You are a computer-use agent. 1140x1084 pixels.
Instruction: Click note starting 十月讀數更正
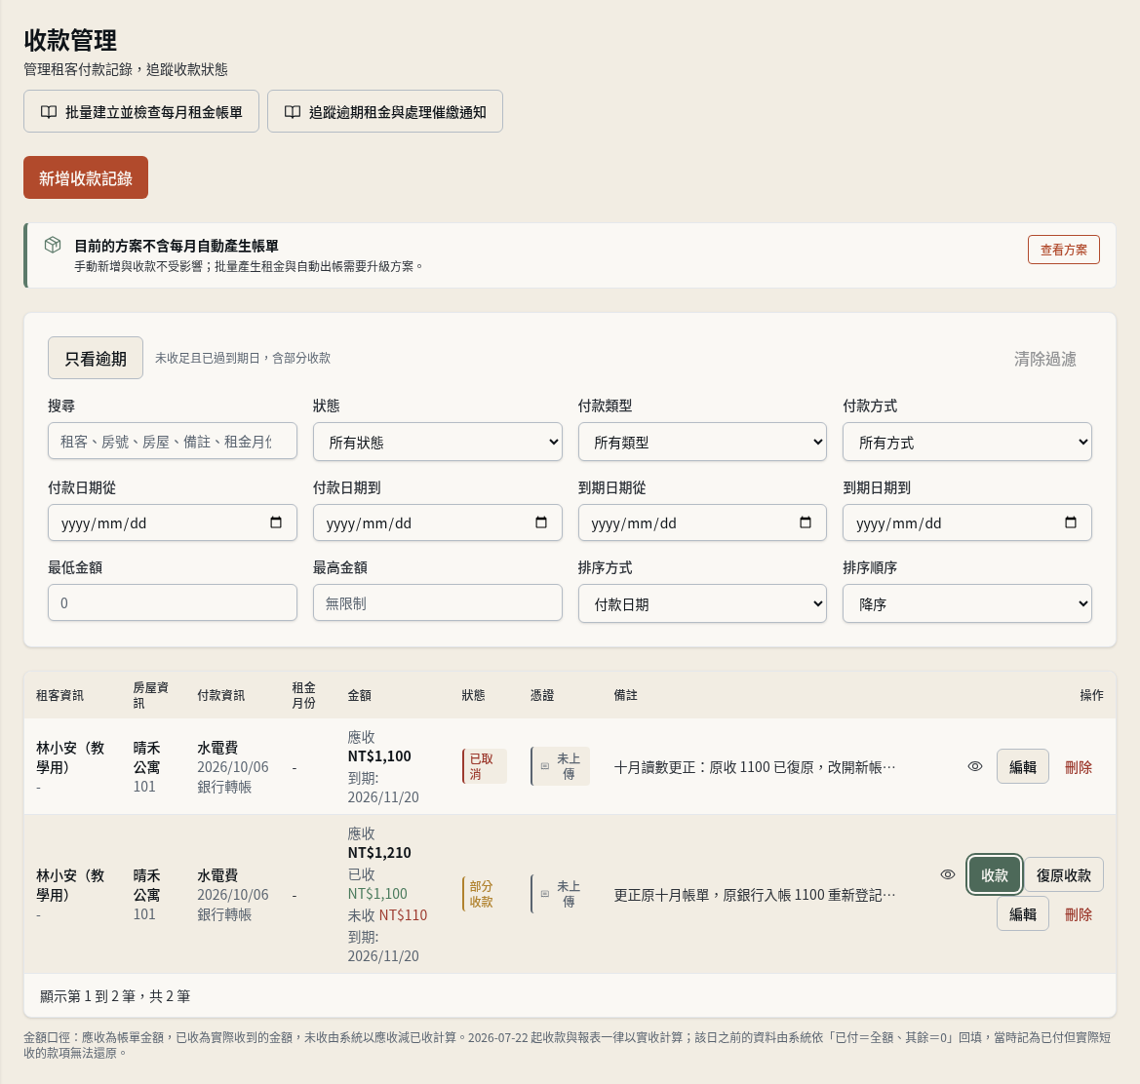coord(755,767)
